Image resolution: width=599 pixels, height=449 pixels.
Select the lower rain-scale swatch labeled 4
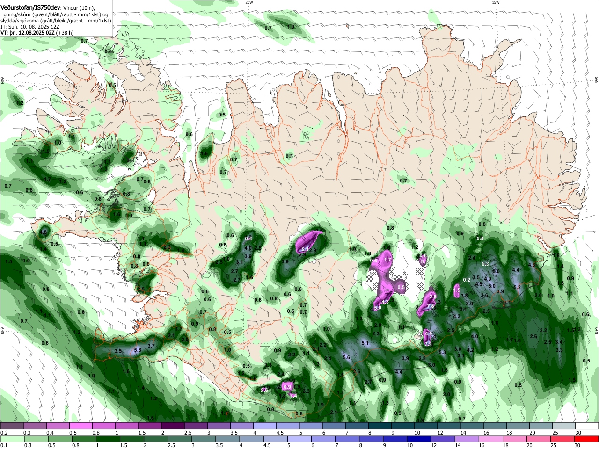click(x=252, y=439)
